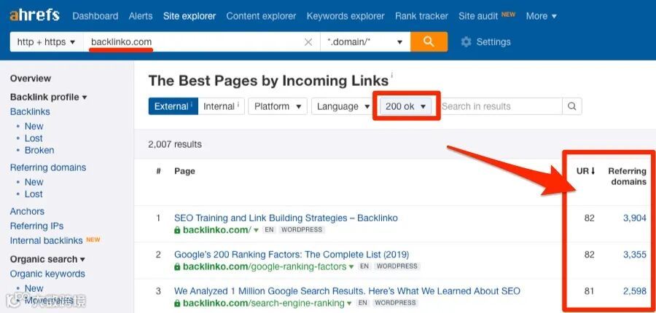656x313 pixels.
Task: Open the Dashboard nav item
Action: click(95, 16)
